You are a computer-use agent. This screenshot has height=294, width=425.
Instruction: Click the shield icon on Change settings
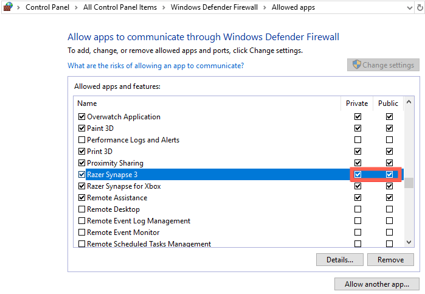[x=357, y=65]
